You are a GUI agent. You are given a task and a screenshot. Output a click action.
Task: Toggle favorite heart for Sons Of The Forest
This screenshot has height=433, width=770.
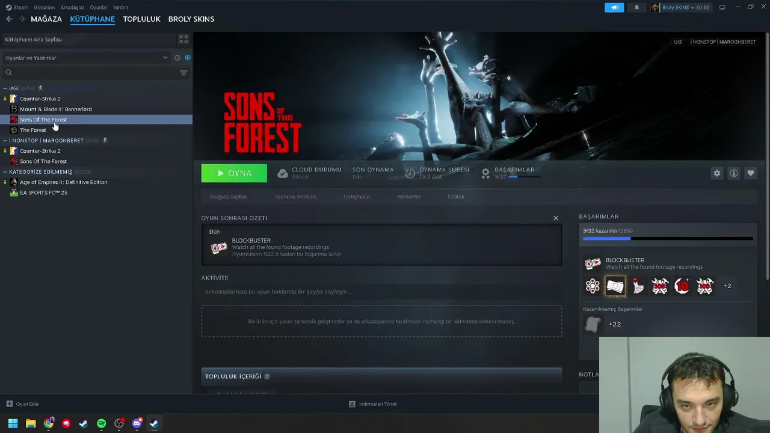click(751, 173)
